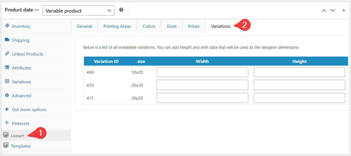The image size is (351, 156).
Task: Select the Liveart sidebar item
Action: tap(17, 136)
